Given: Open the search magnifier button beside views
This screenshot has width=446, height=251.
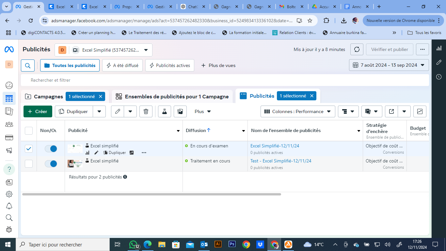Looking at the screenshot, I should [x=28, y=65].
